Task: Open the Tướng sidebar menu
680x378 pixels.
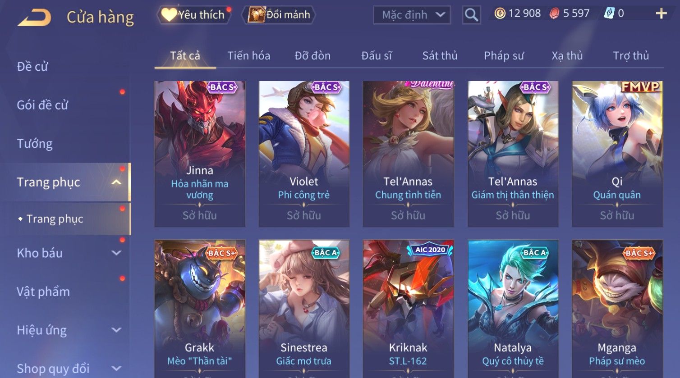Action: (x=35, y=144)
